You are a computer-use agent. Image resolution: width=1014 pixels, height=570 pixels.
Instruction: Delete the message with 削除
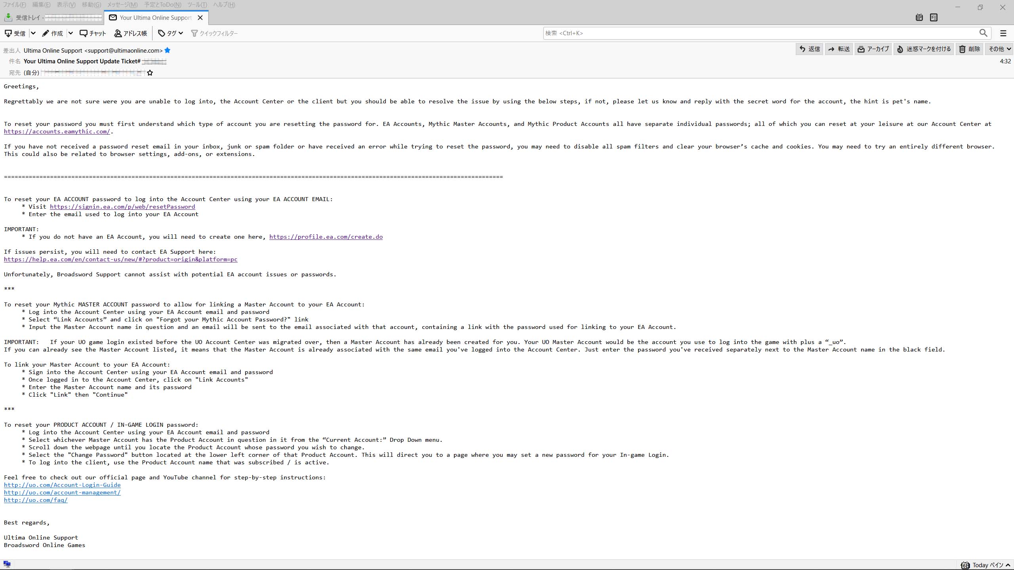click(x=969, y=49)
